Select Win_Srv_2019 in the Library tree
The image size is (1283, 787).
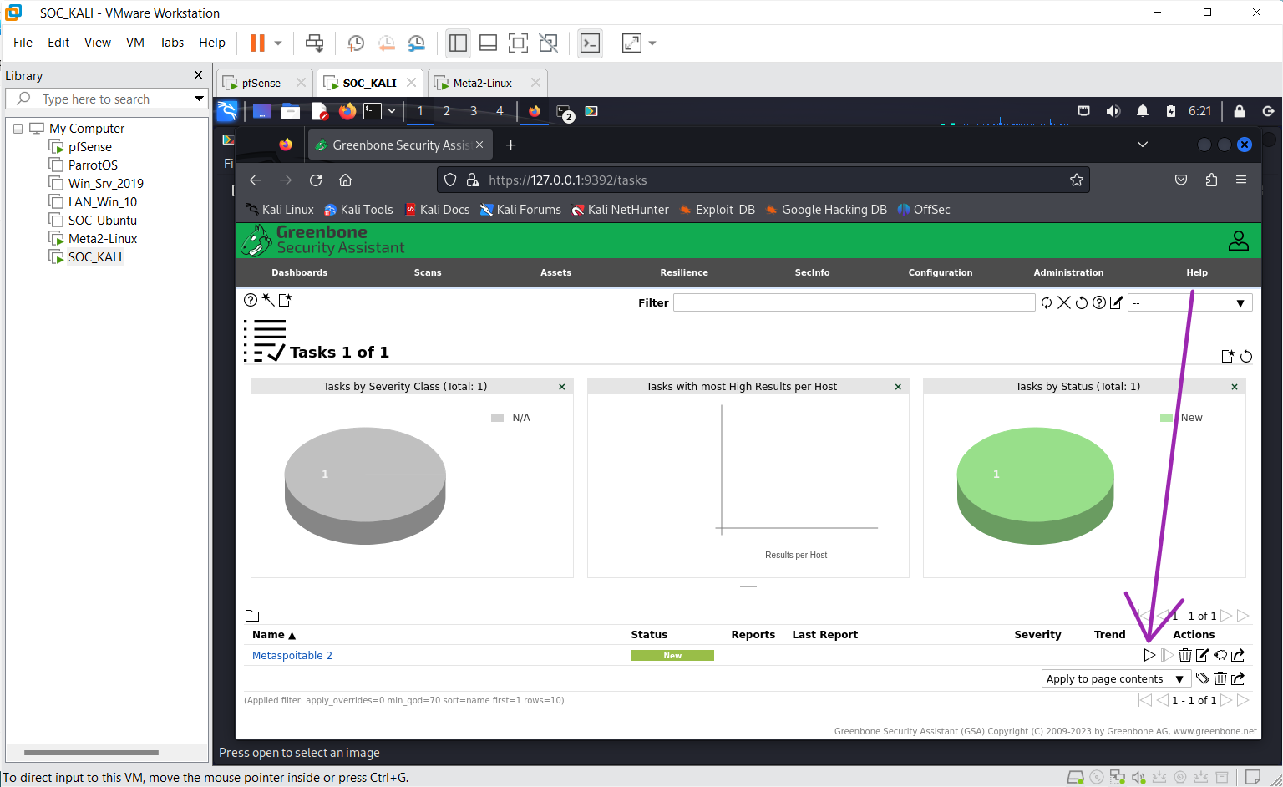(x=106, y=184)
